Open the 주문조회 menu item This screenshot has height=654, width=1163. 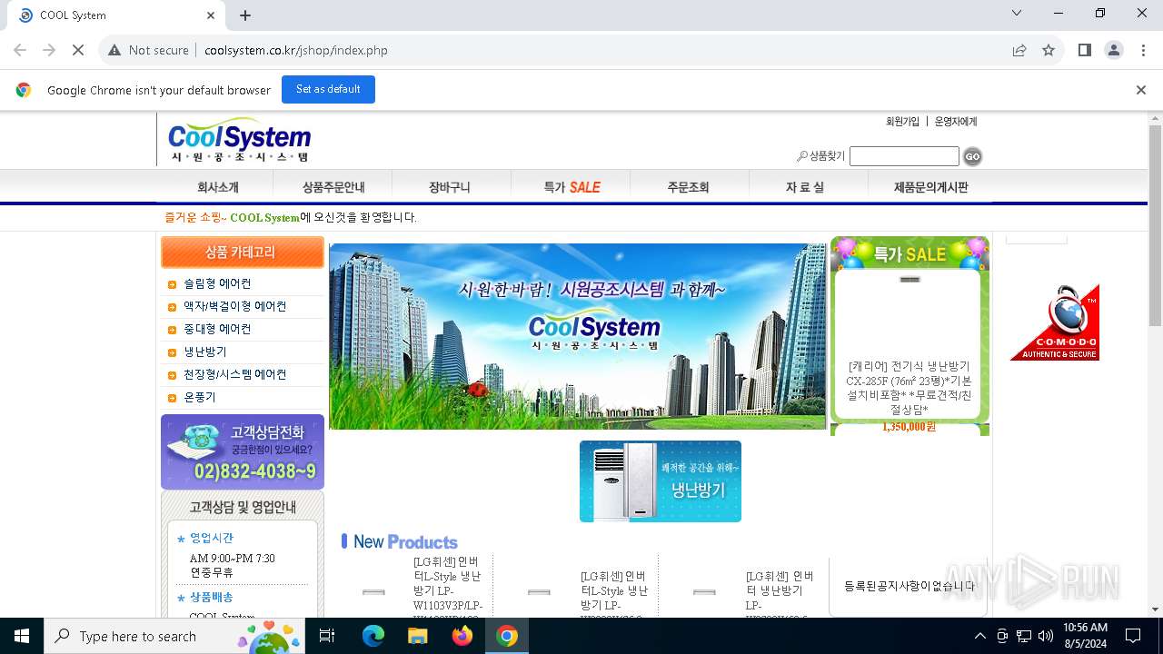tap(688, 187)
